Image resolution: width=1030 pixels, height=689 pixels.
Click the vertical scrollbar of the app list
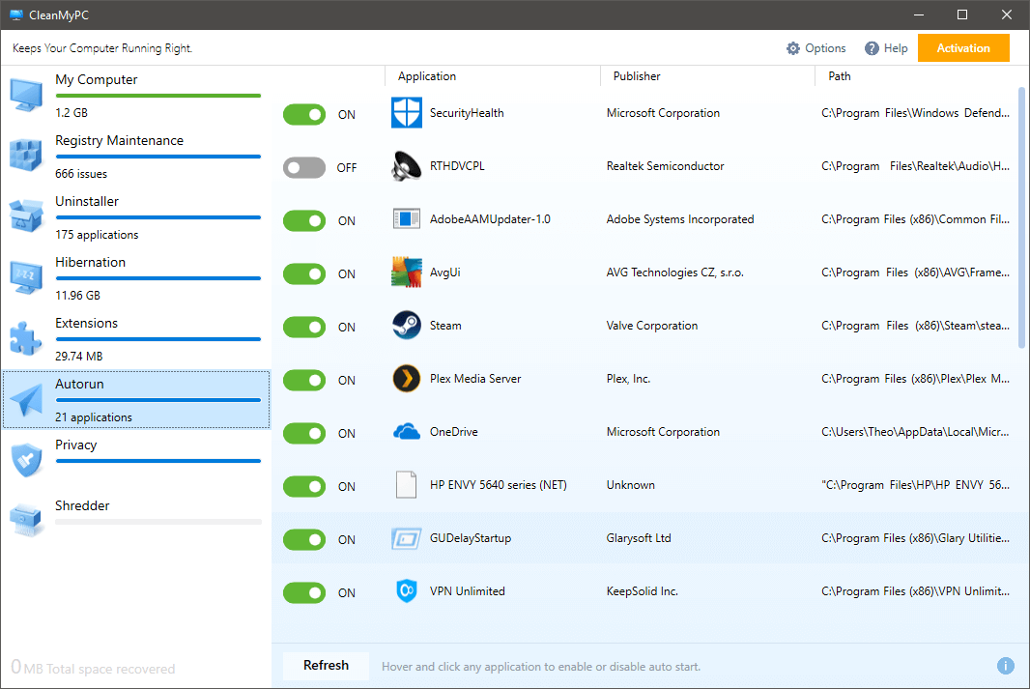[1021, 216]
